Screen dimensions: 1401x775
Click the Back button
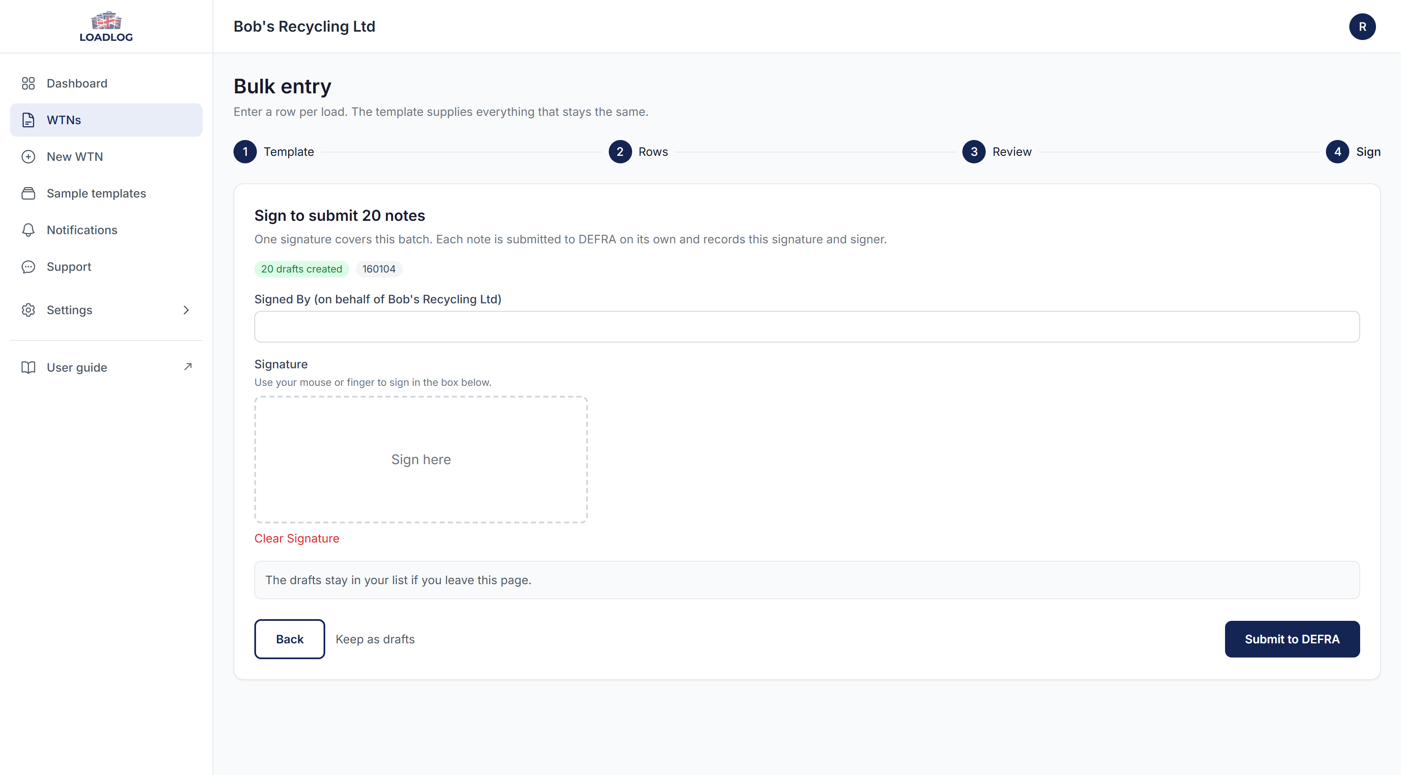pos(289,639)
